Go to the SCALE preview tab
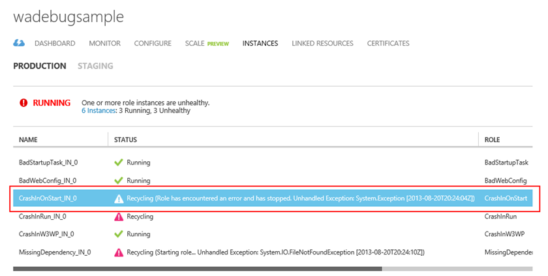This screenshot has width=548, height=276. point(206,44)
